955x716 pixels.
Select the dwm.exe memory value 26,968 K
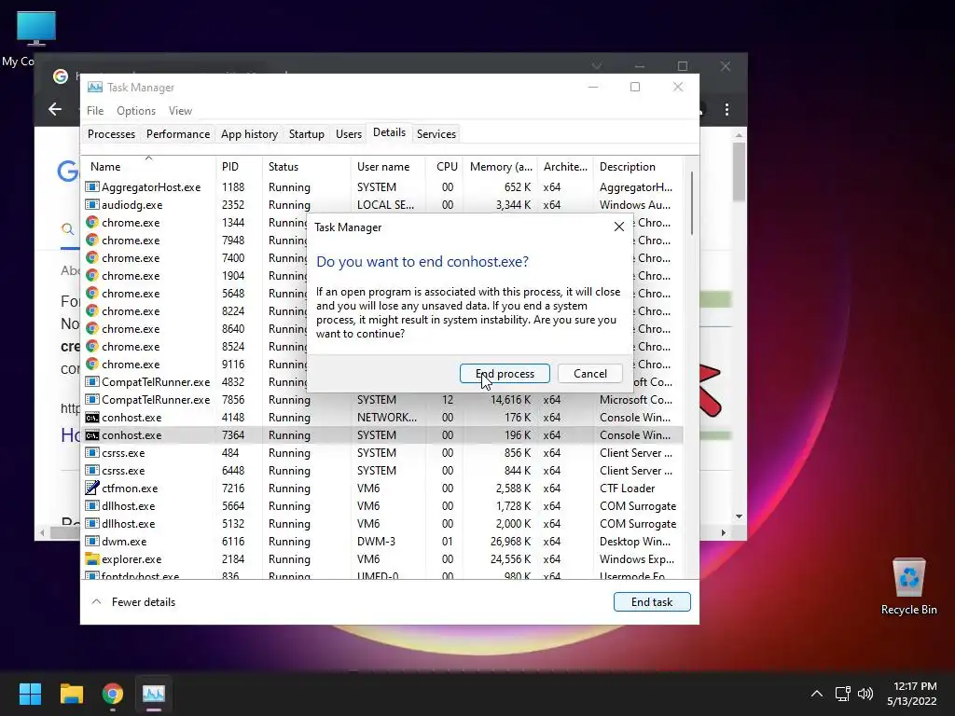[510, 541]
